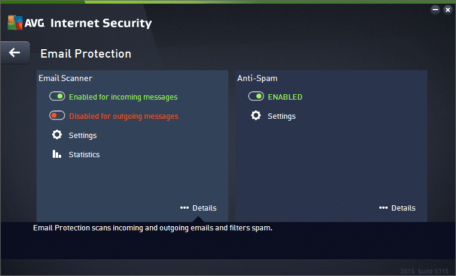
Task: Toggle incoming messages scanning switch
Action: pos(57,97)
